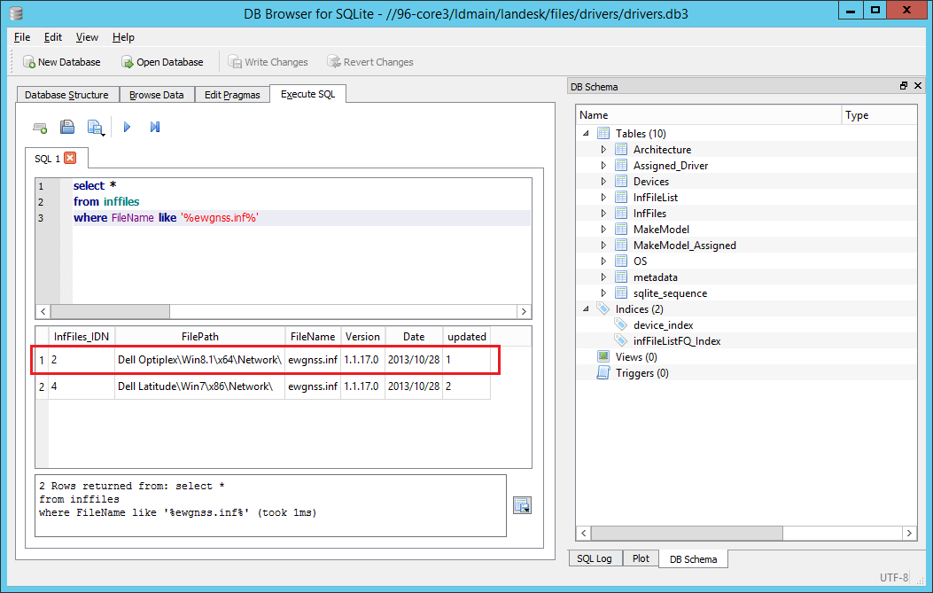Click the Write Changes button
933x593 pixels.
pos(268,61)
